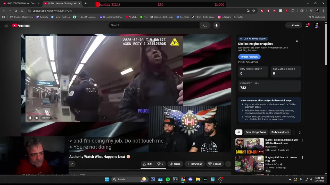Open the Chrome extensions puzzle menu
The height and width of the screenshot is (185, 330).
(x=293, y=11)
